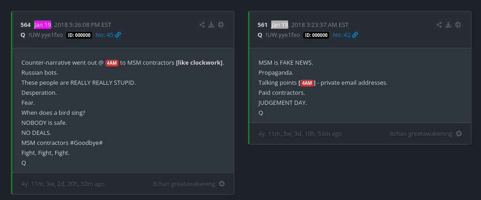The image size is (481, 200).
Task: Click tripcode !UW.yye1fxo on post 564
Action: click(x=46, y=35)
